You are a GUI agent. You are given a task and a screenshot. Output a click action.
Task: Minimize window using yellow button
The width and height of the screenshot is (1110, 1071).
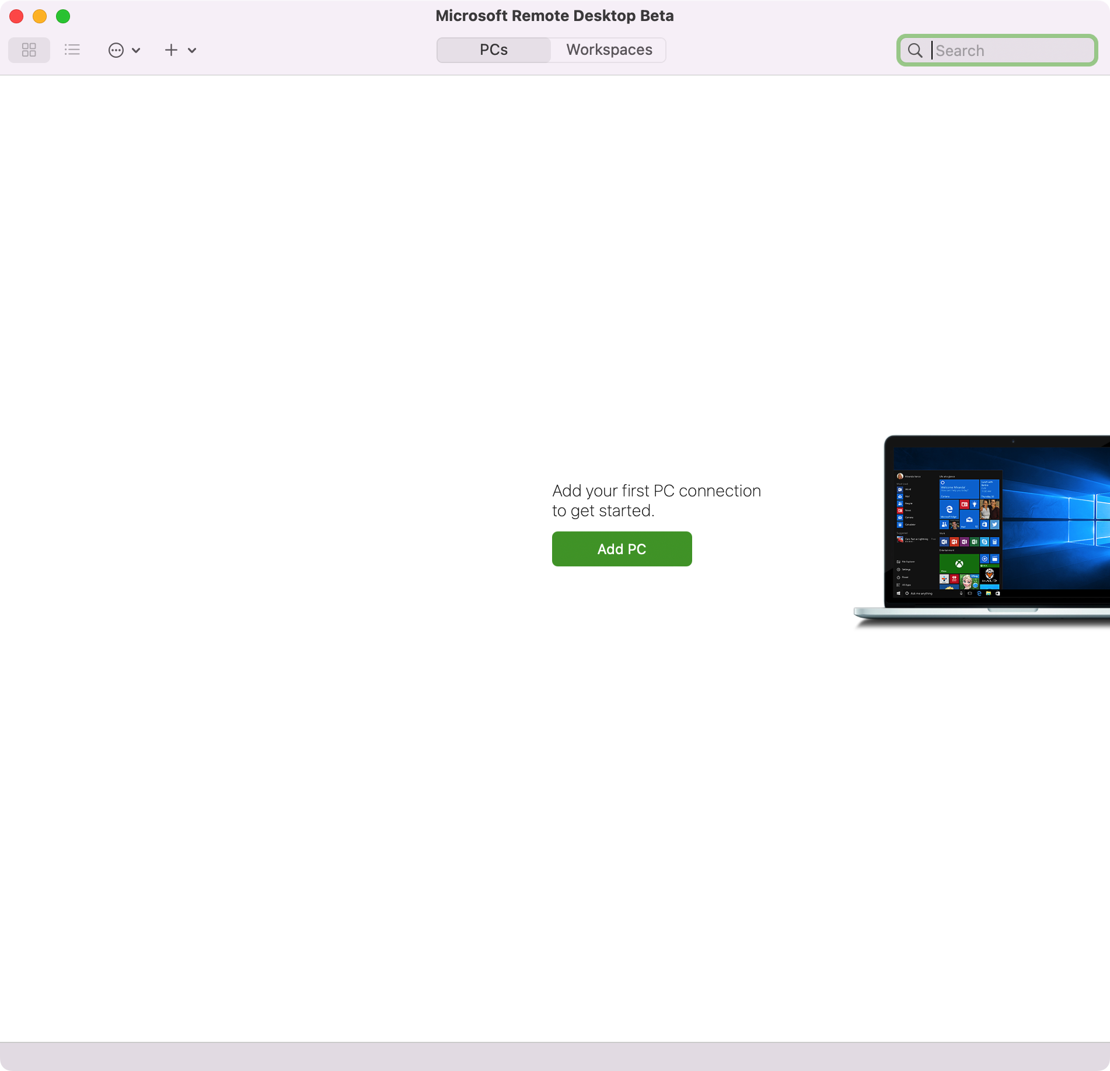(40, 16)
